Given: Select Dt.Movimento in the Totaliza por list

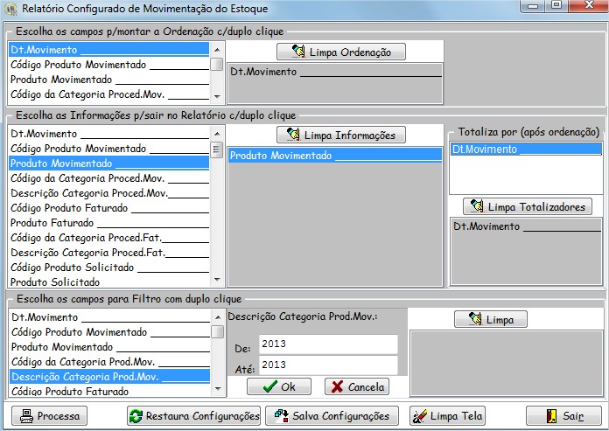Looking at the screenshot, I should click(525, 149).
